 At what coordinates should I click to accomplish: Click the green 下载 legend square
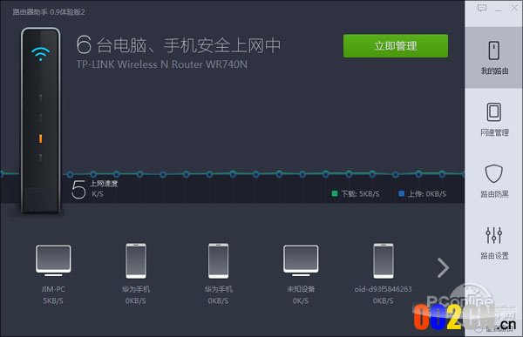[335, 193]
